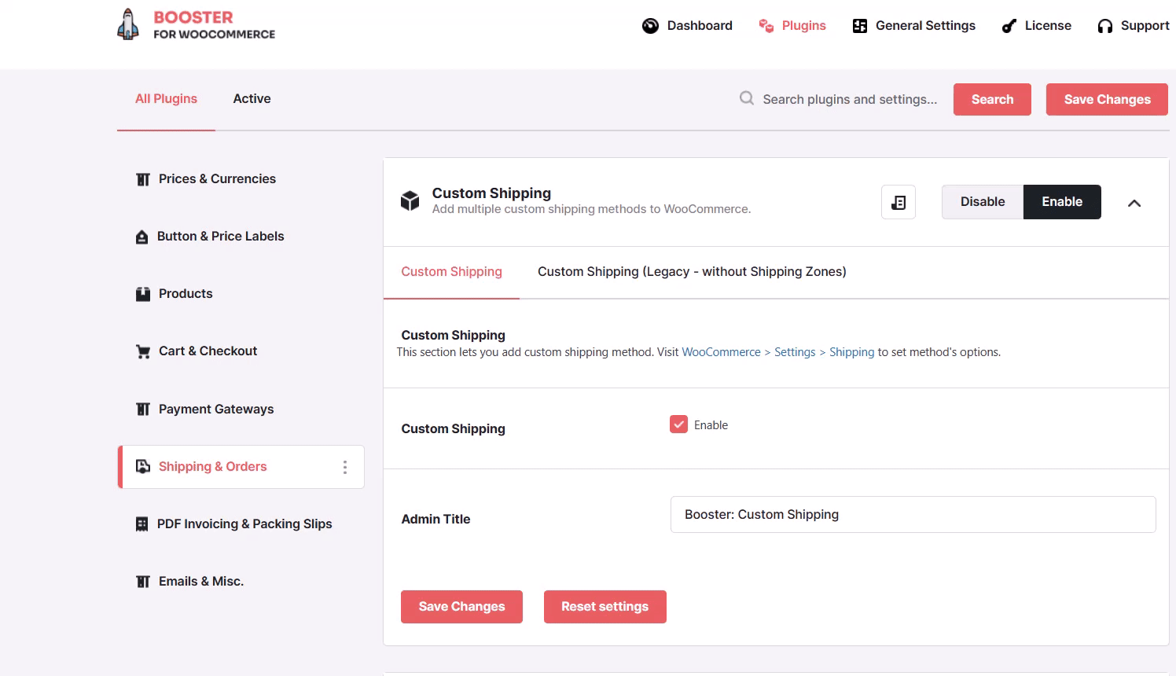Image resolution: width=1176 pixels, height=676 pixels.
Task: Switch to the All Plugins tab
Action: [x=166, y=99]
